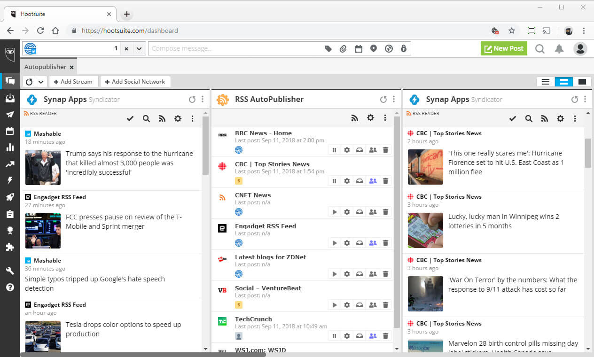Viewport: 594px width, 357px height.
Task: Open Assignments clipboard icon in sidebar
Action: [x=10, y=214]
